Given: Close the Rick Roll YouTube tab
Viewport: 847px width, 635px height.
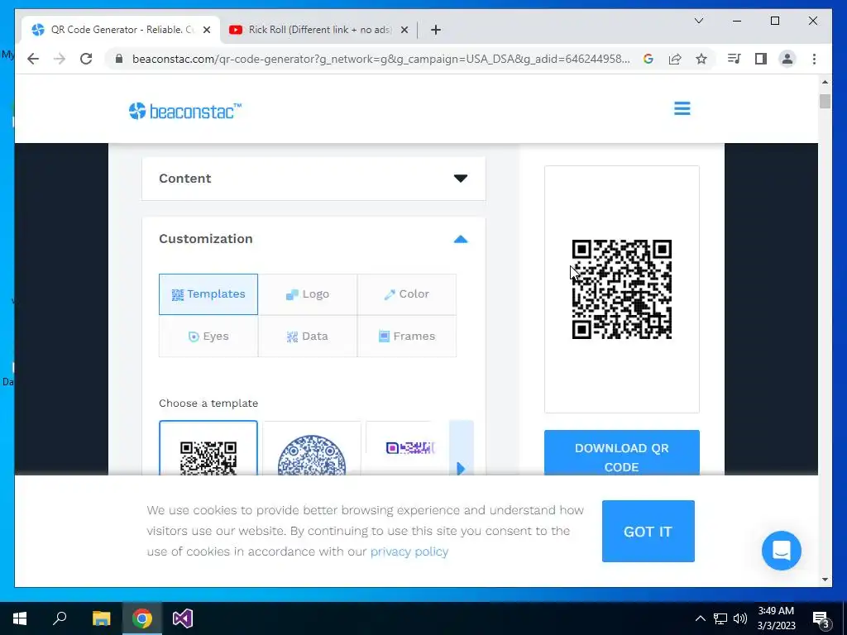Looking at the screenshot, I should point(404,30).
